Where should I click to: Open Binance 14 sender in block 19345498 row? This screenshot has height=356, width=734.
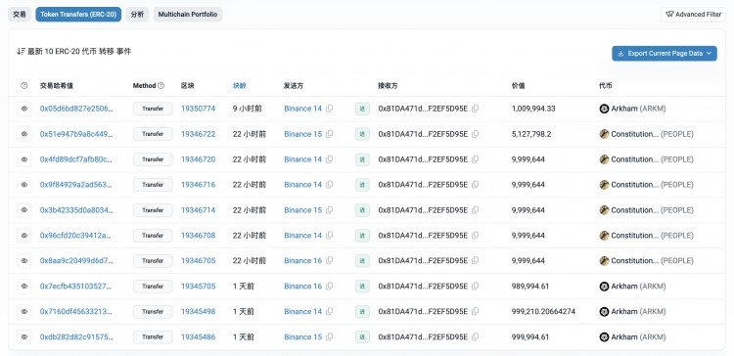302,312
